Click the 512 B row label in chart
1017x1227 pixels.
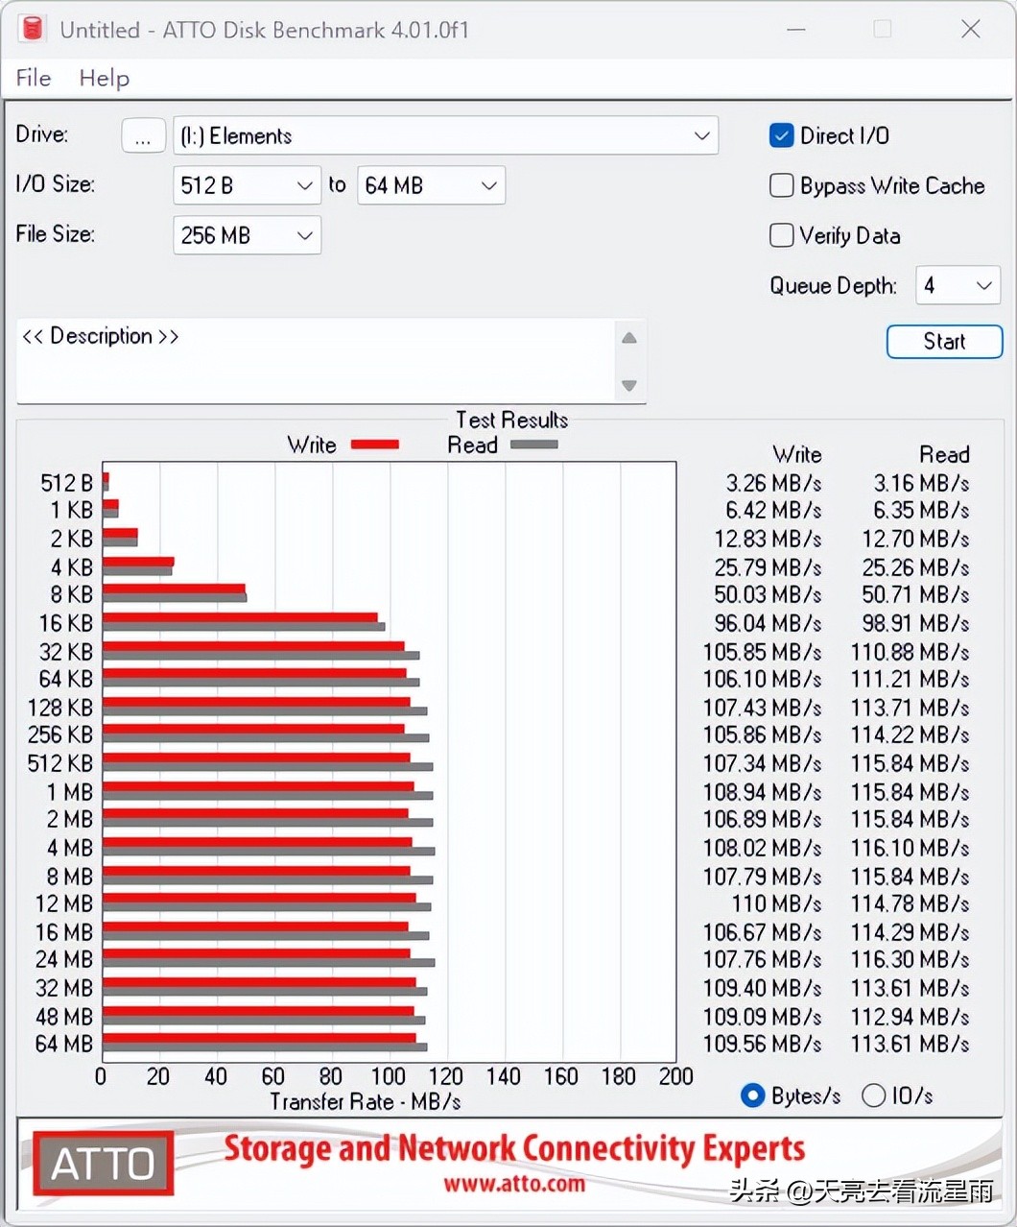pos(66,483)
